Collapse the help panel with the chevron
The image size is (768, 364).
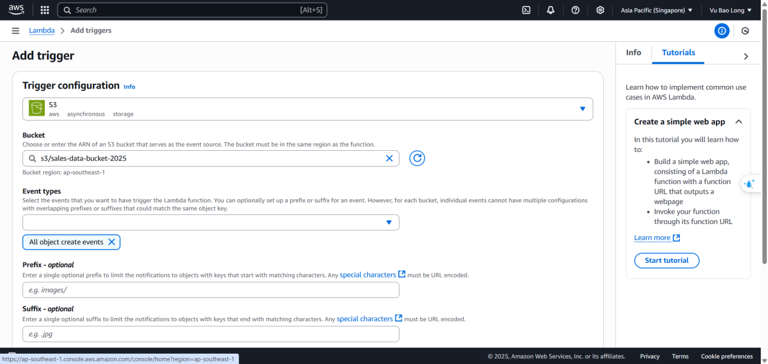click(746, 56)
